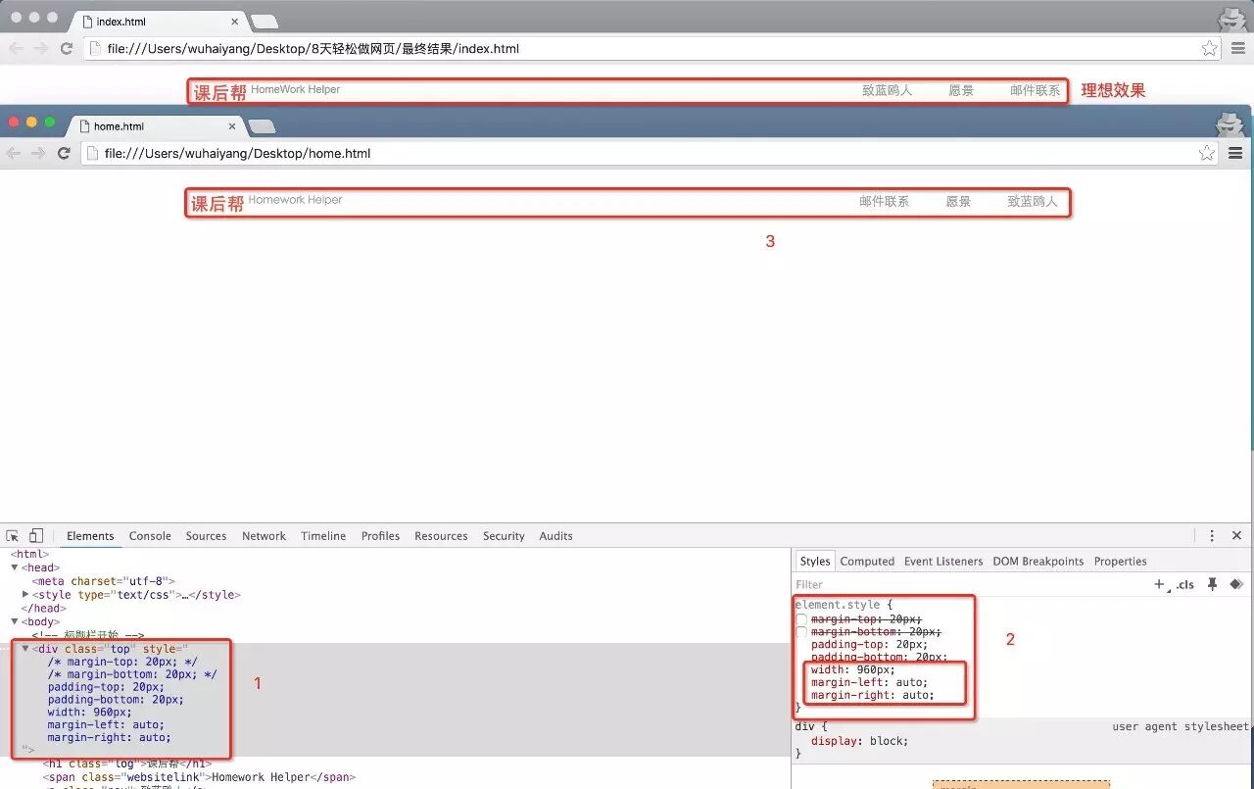Open the DevTools three-dot customize menu
This screenshot has width=1254, height=789.
coord(1212,536)
